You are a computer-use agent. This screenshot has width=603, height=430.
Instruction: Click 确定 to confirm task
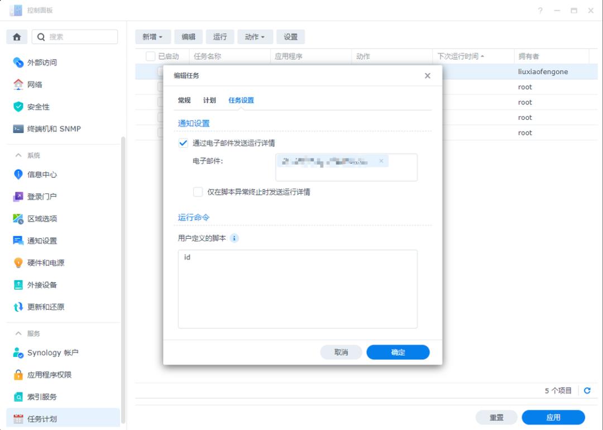click(398, 352)
